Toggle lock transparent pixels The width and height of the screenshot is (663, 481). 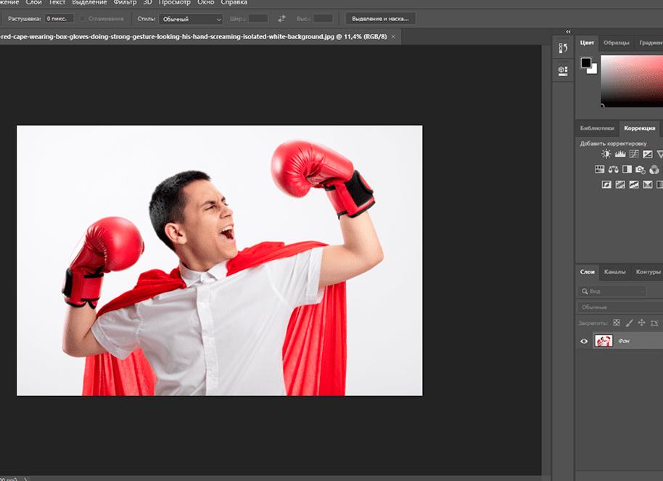(x=617, y=323)
